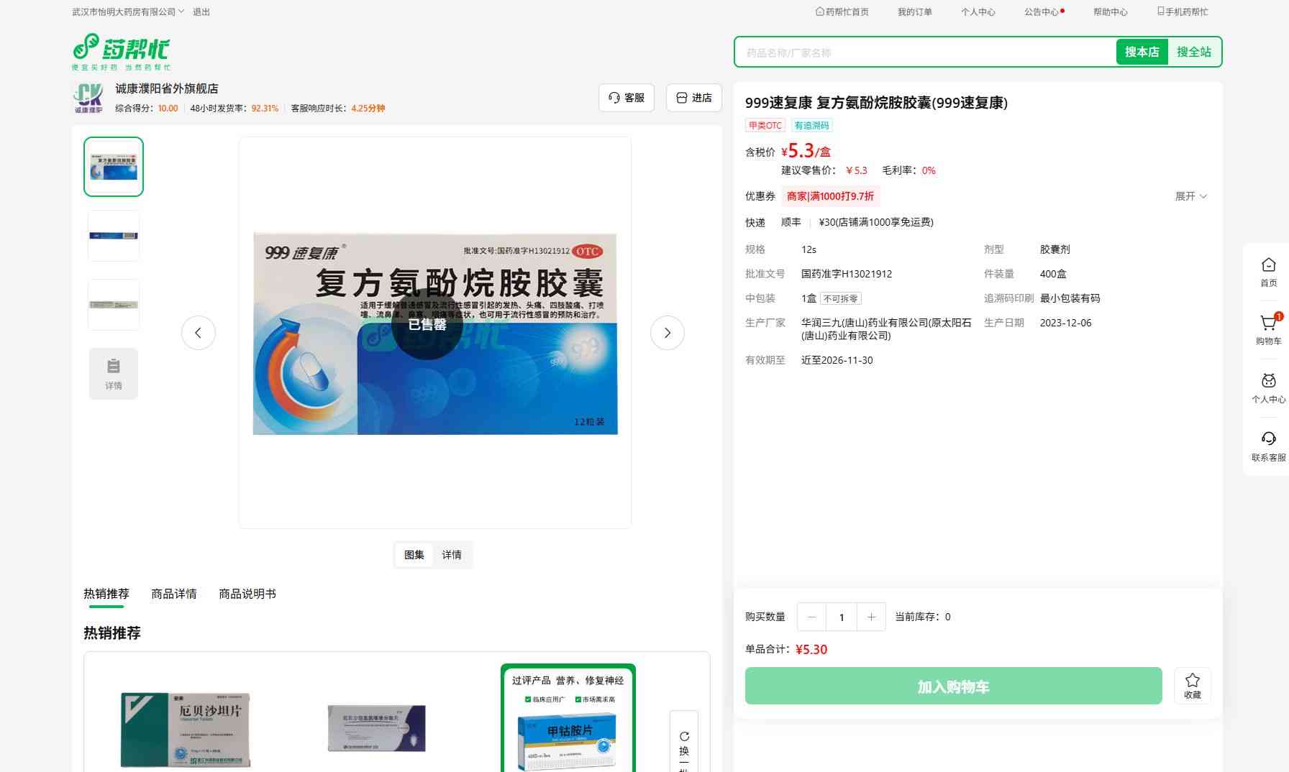Screen dimensions: 1289x772
Task: Expand the coupon section with 展开
Action: 1191,196
